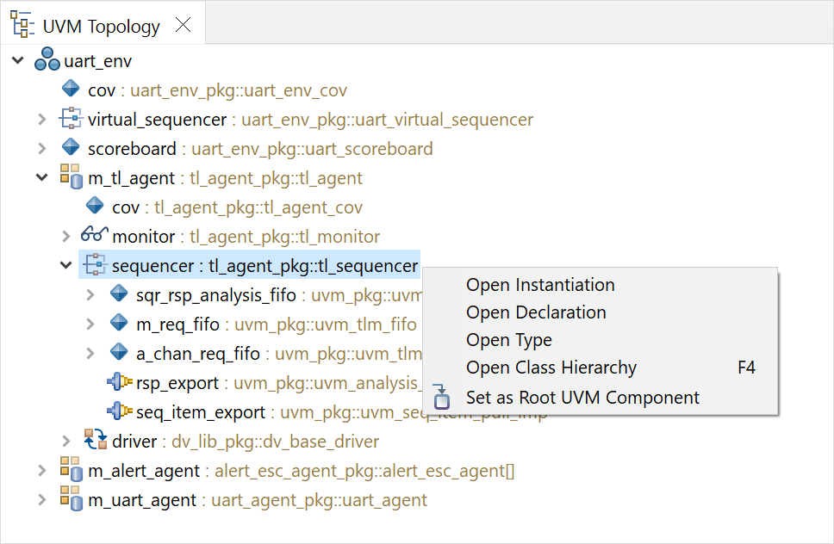Click the m_tl_agent agent icon
The image size is (834, 544).
point(71,176)
